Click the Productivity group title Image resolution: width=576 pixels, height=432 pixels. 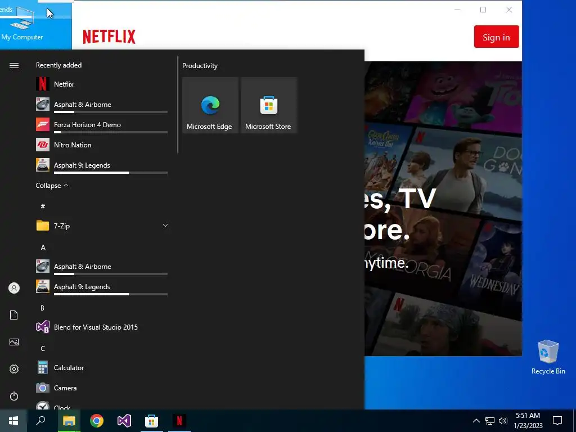point(200,66)
